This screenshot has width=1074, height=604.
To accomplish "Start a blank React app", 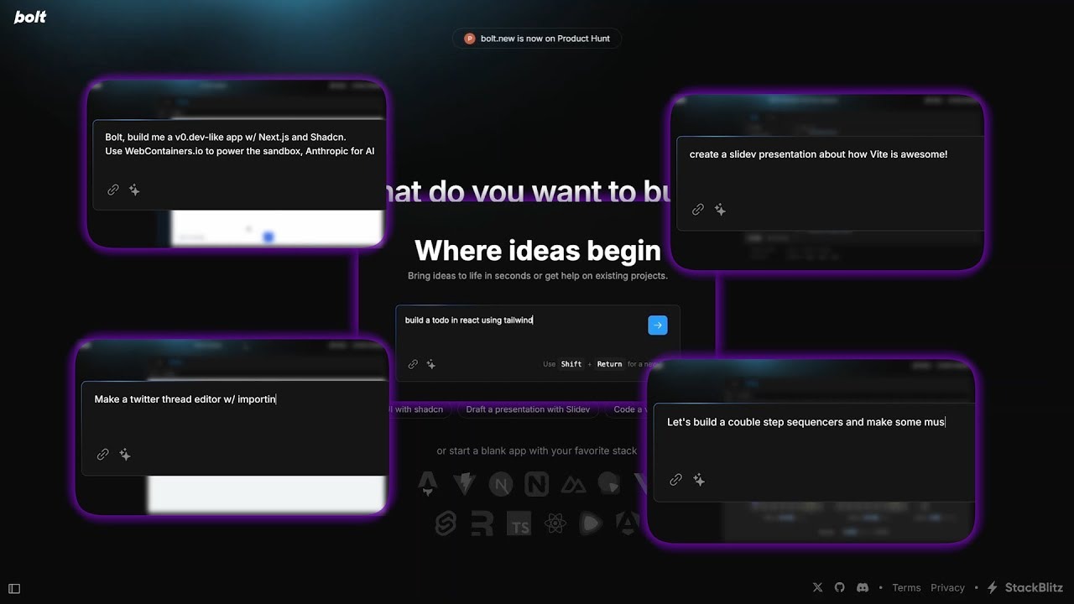I will pyautogui.click(x=555, y=524).
